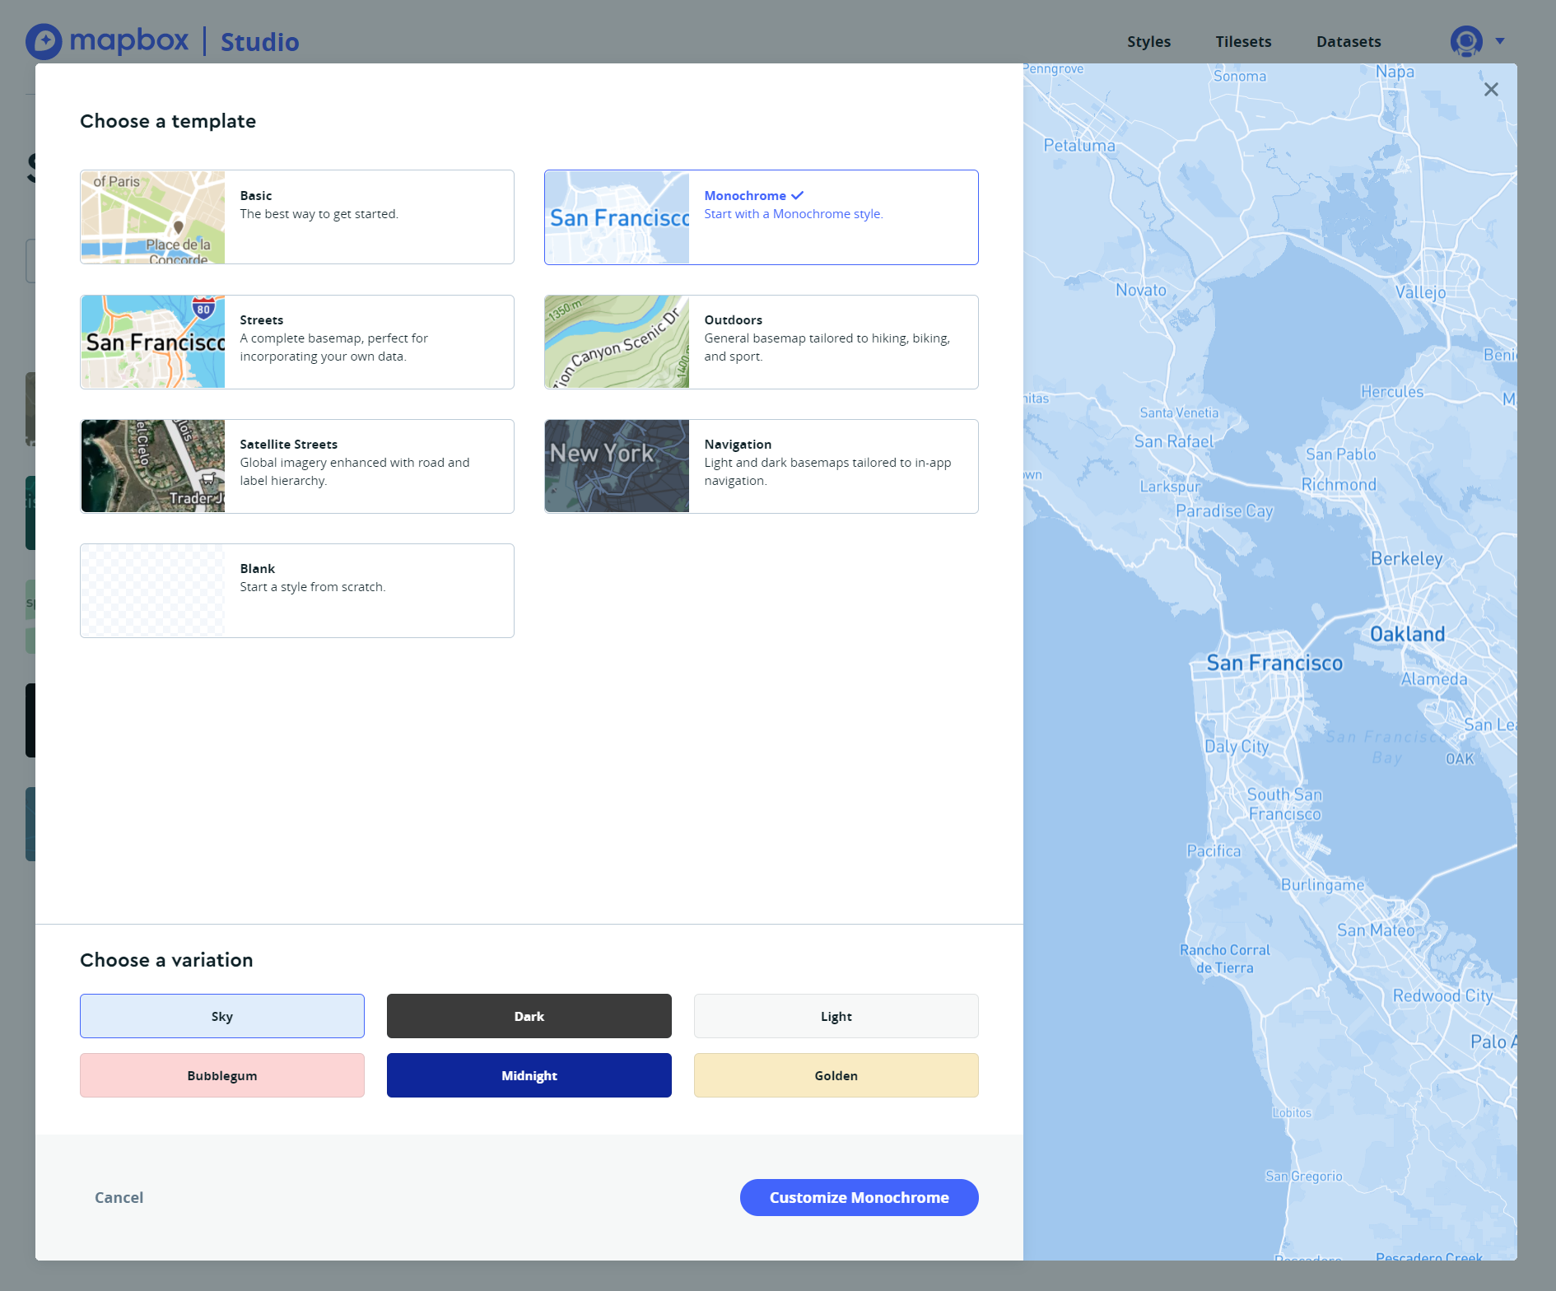
Task: Click the Basic template Paris thumbnail
Action: [x=153, y=217]
